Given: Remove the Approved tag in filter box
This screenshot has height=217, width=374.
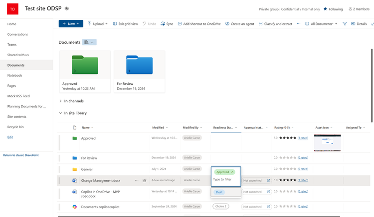Looking at the screenshot, I should click(232, 172).
